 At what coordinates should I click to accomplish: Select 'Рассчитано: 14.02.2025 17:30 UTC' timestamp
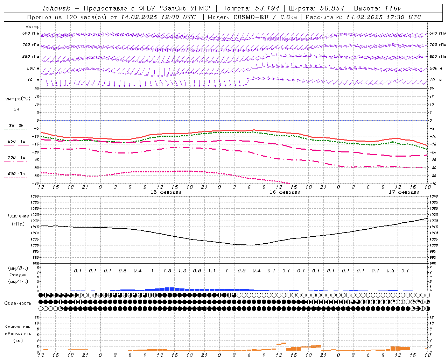(x=363, y=17)
